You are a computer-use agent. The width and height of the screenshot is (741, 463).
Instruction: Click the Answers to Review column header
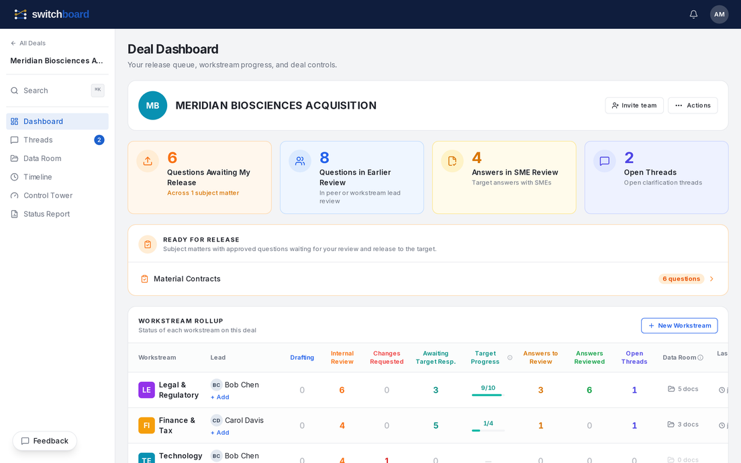pyautogui.click(x=540, y=358)
